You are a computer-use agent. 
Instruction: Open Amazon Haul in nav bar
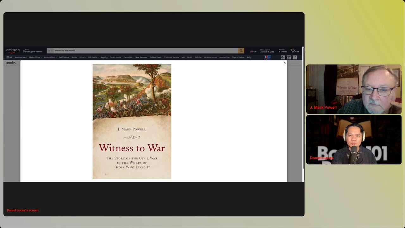(x=21, y=57)
